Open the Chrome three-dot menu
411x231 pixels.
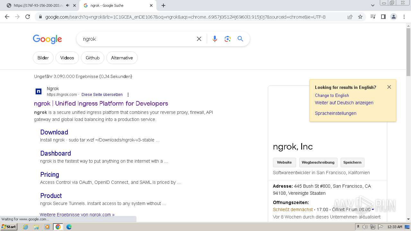[404, 17]
